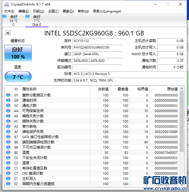Click the firmware field showing XCV10132
Viewport: 189px width, 192px height.
[97, 41]
